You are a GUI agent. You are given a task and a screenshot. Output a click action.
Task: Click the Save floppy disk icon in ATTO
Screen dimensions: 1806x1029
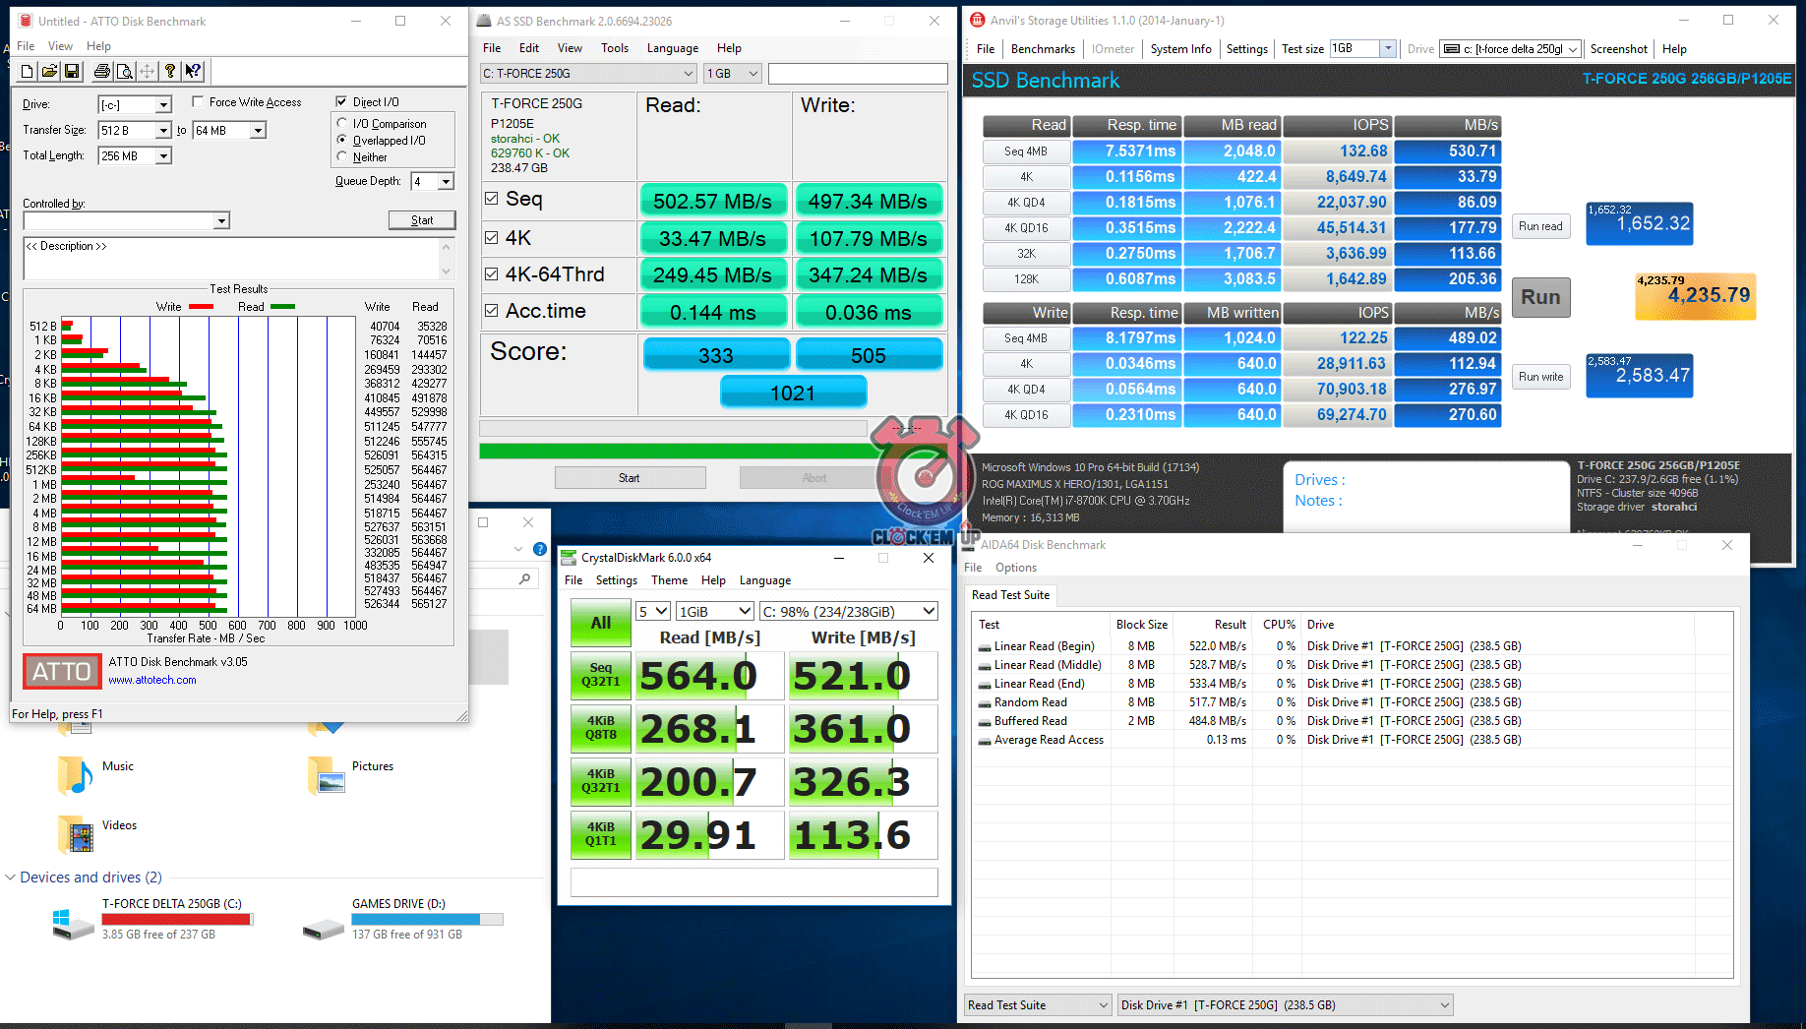(x=72, y=71)
